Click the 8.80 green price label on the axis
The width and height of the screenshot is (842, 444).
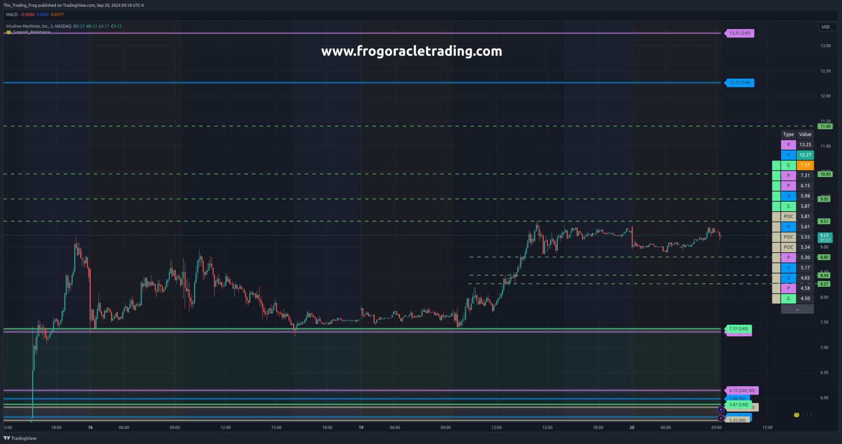click(x=824, y=257)
